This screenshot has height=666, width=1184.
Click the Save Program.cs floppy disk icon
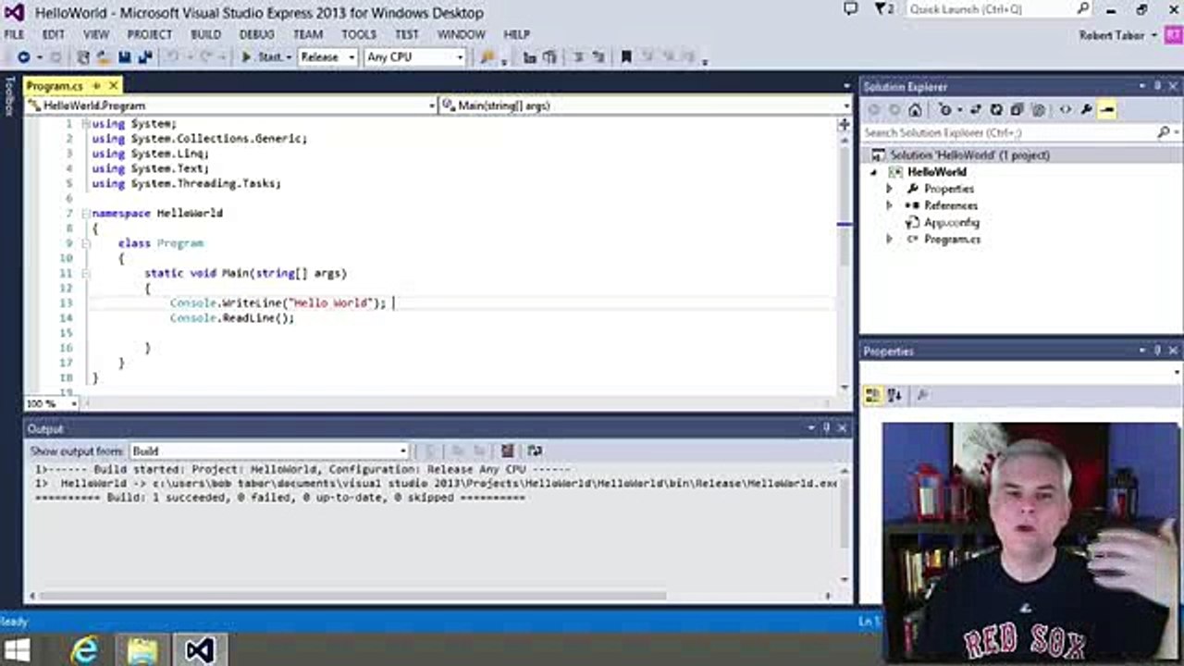click(124, 57)
